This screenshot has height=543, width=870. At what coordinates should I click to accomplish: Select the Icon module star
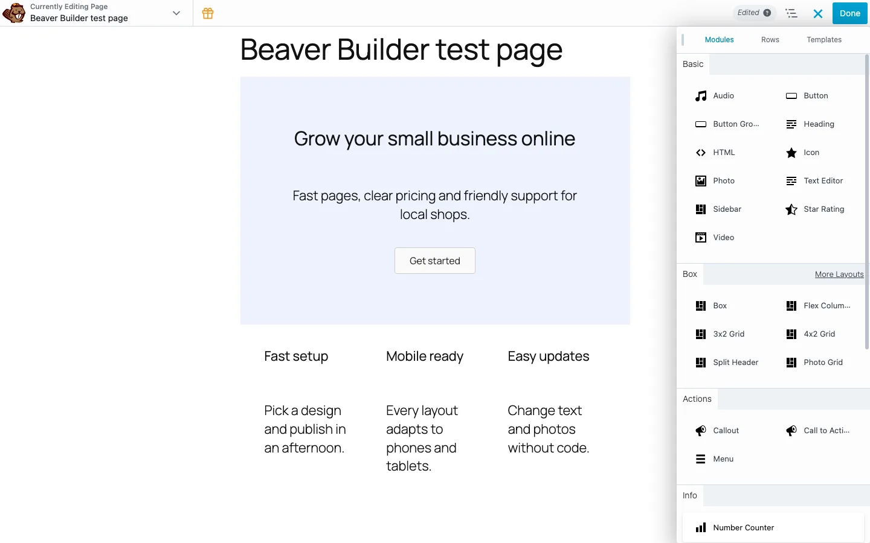[791, 153]
